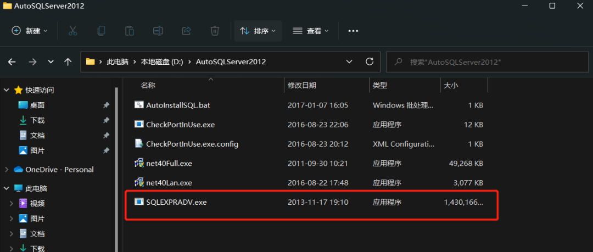Select file name CheckPortInUse.exe.config
The image size is (593, 252).
(192, 144)
